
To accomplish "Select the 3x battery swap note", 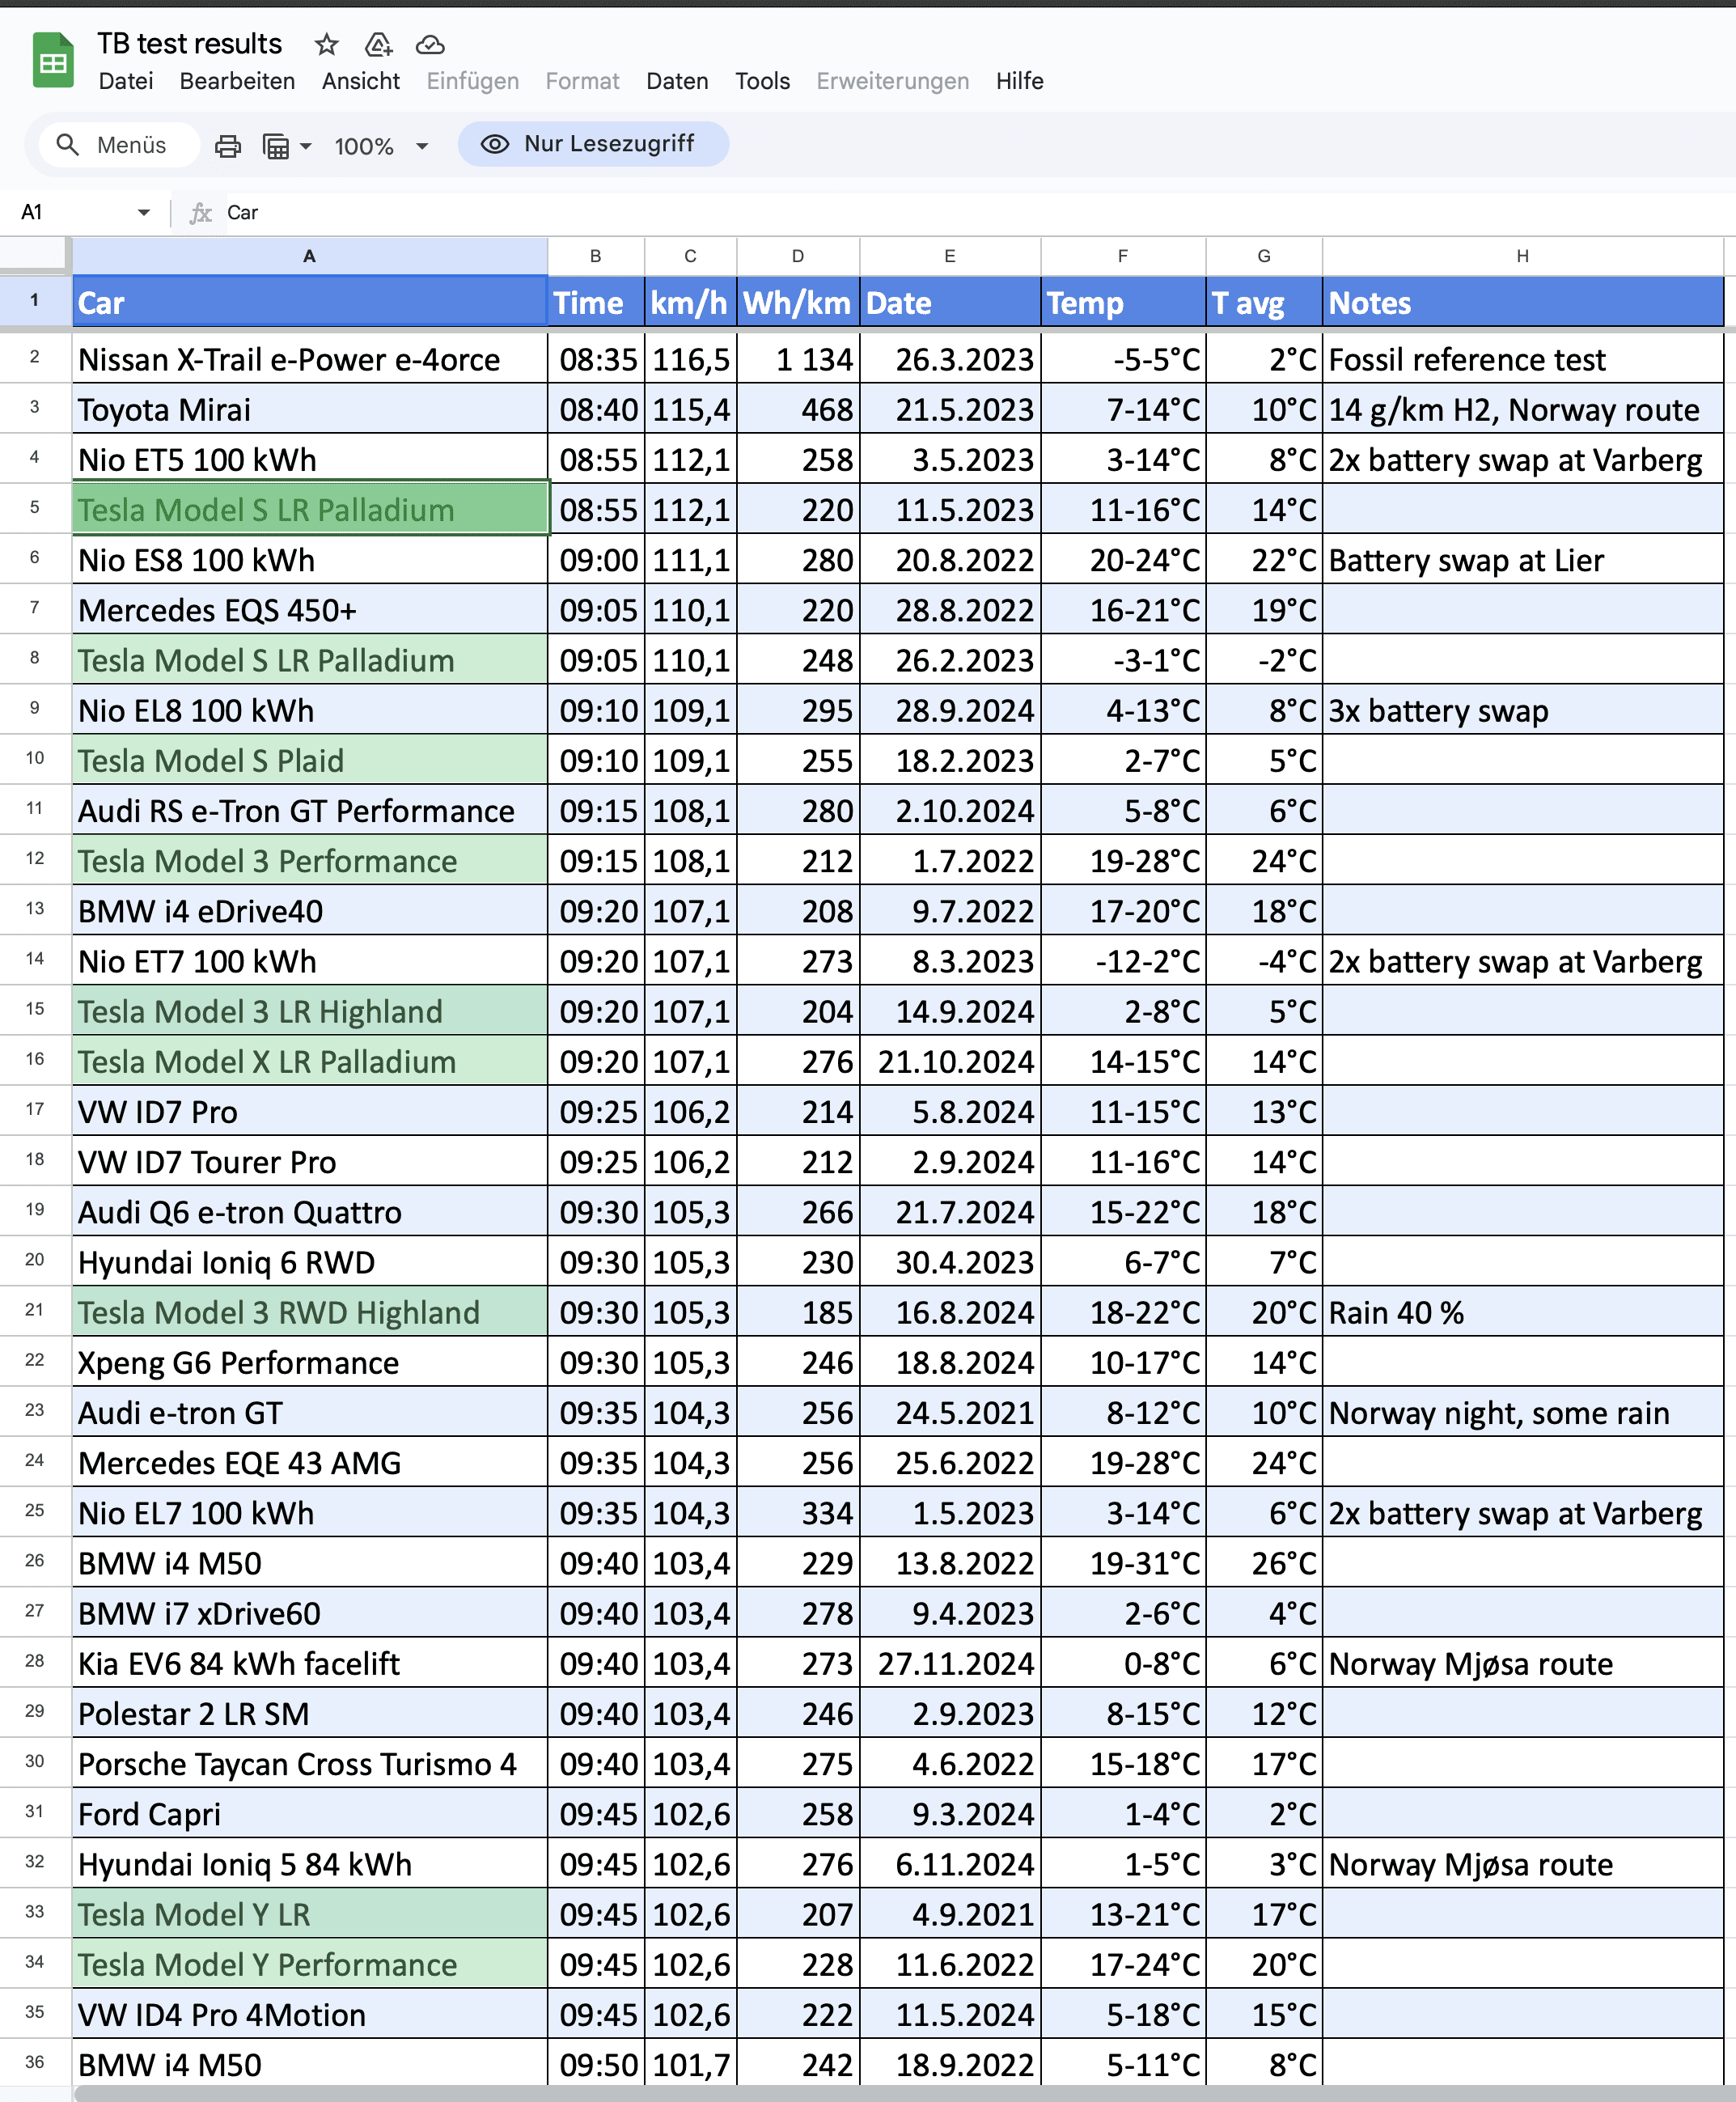I will tap(1522, 710).
